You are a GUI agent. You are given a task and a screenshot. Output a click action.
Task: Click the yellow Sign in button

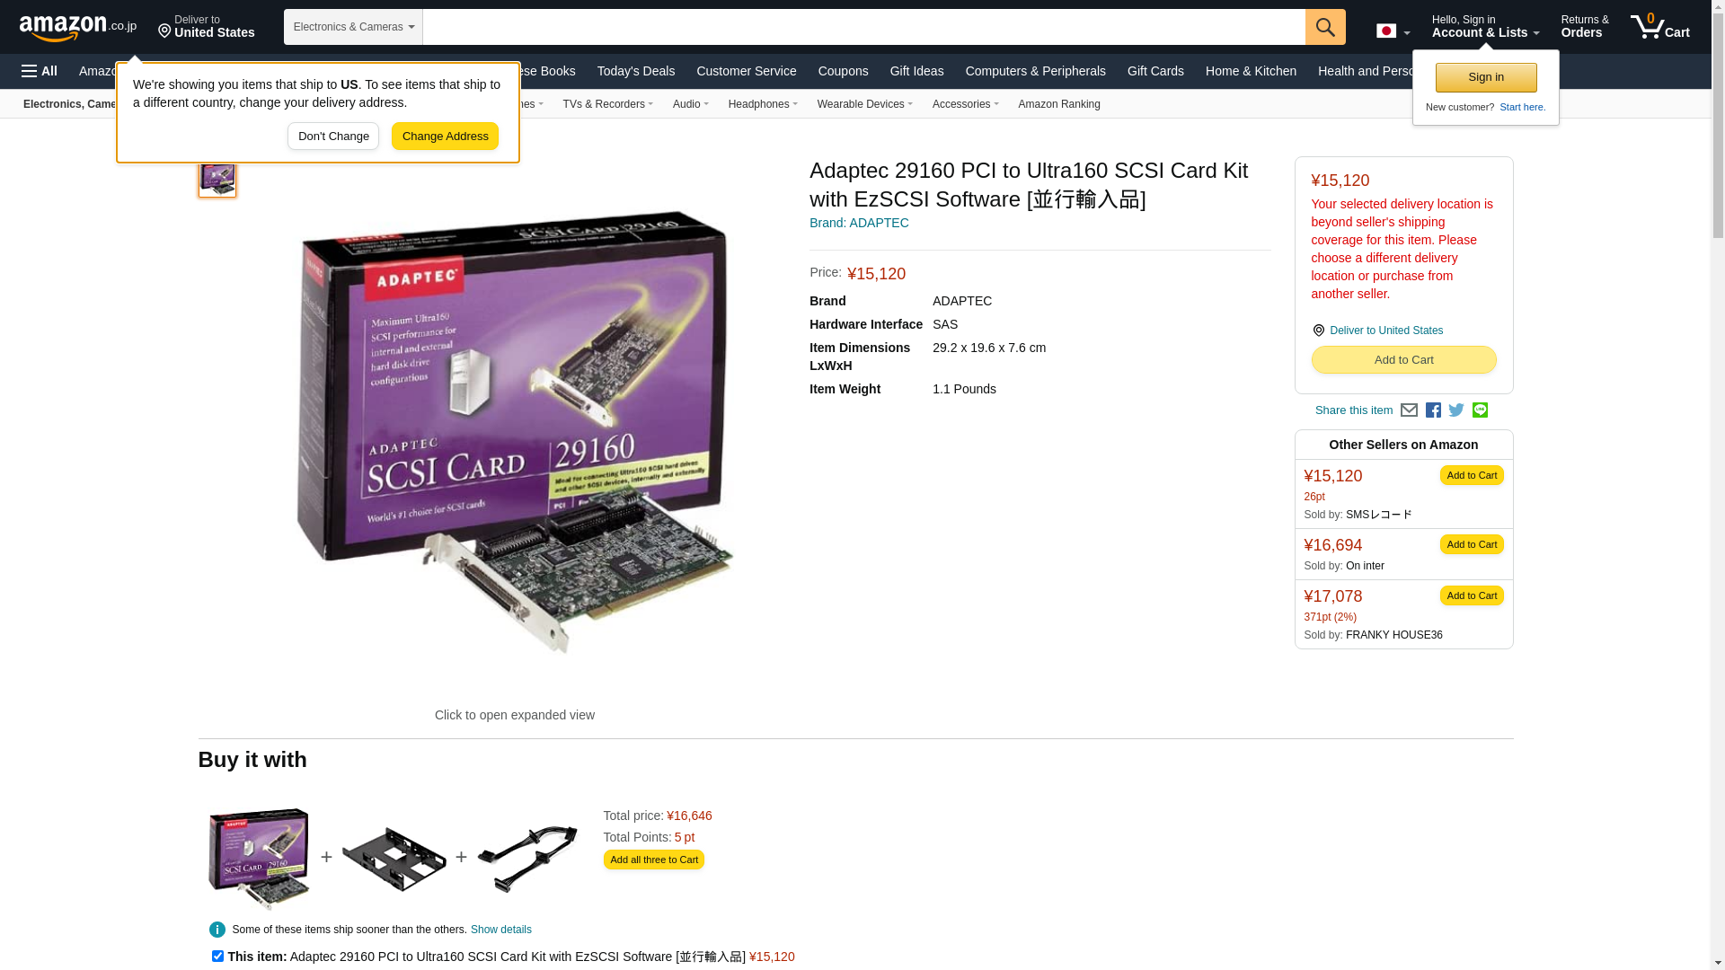(x=1486, y=77)
